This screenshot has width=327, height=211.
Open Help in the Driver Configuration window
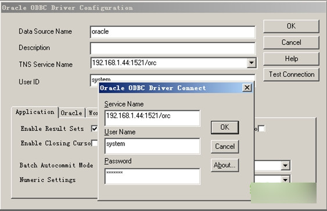291,59
